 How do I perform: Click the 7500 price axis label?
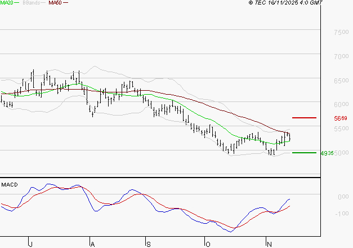340,33
